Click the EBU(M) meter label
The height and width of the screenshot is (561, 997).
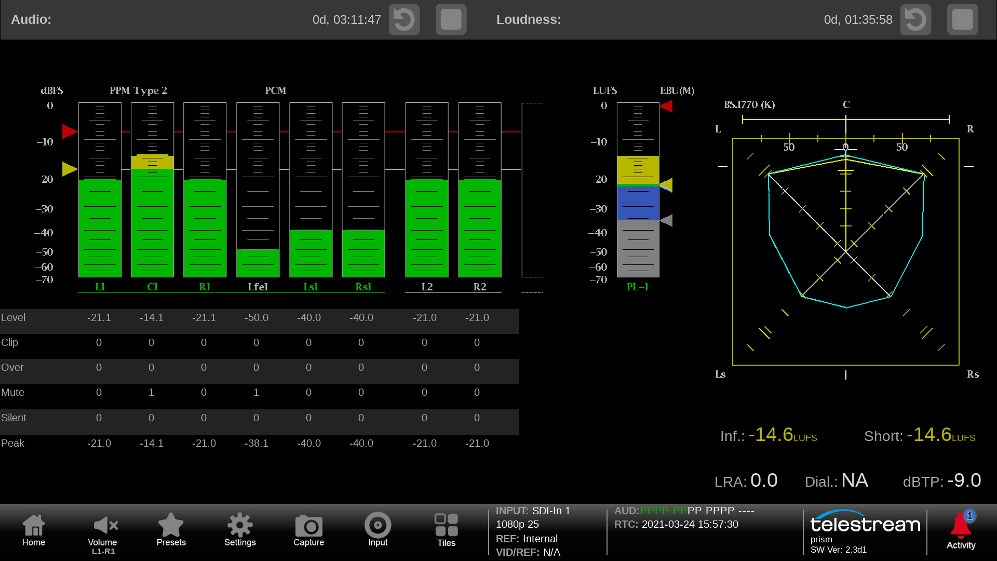(x=677, y=90)
